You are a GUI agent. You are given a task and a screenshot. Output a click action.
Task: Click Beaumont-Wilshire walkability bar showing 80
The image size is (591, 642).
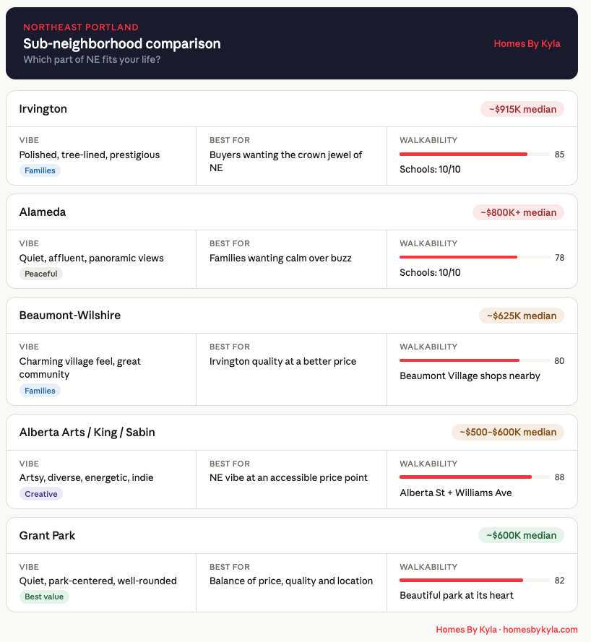point(474,360)
